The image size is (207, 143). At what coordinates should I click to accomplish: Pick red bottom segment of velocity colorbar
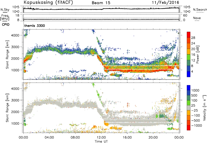click(189, 128)
